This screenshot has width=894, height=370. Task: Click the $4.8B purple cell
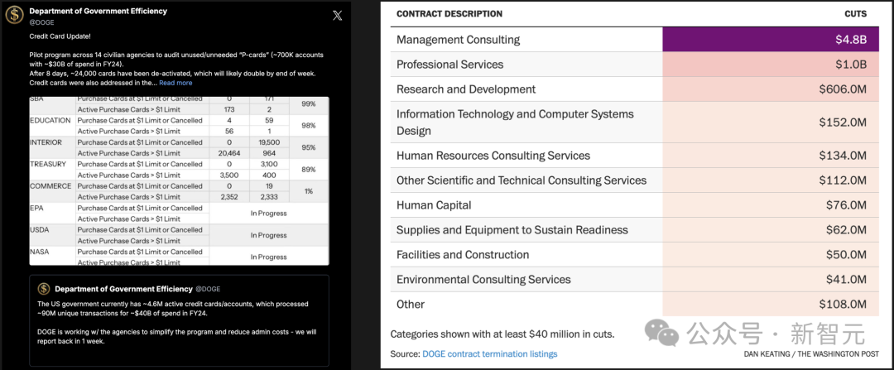[771, 40]
